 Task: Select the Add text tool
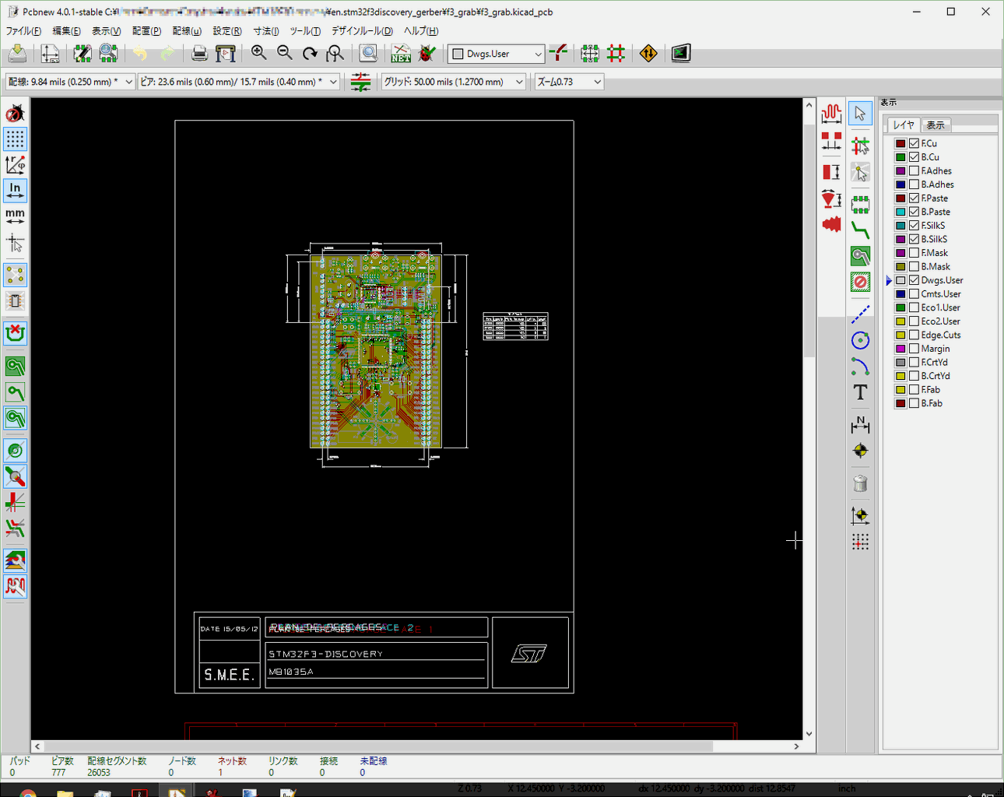tap(860, 392)
